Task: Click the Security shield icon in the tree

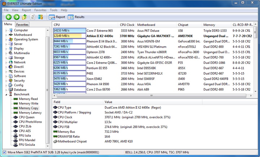Action: tap(11, 80)
